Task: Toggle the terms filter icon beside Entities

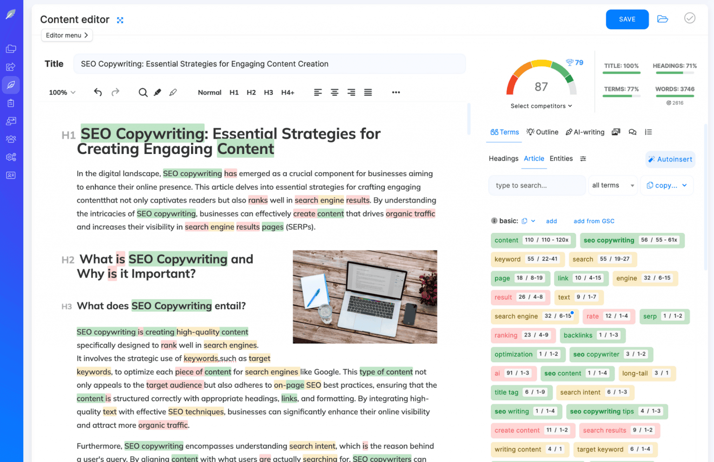Action: (x=583, y=159)
